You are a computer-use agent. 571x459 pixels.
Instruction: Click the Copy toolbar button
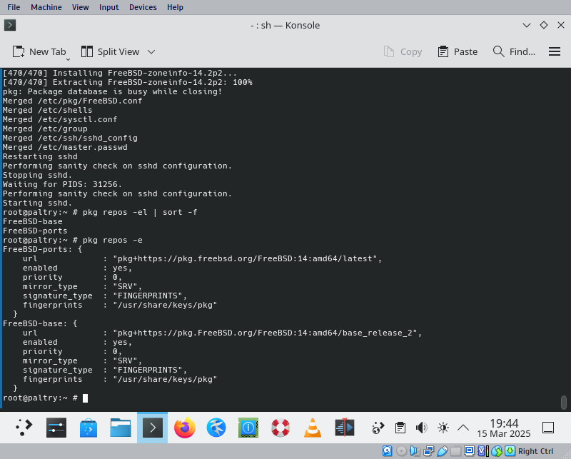click(x=403, y=51)
